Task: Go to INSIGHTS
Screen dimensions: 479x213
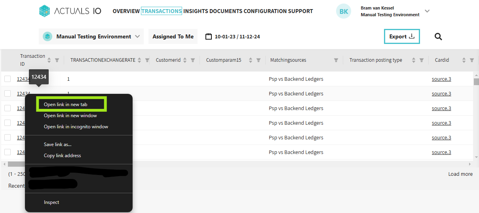Action: (x=196, y=11)
